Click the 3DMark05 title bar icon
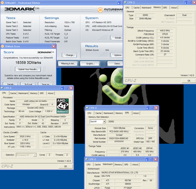Viewport: 196px width, 189px height. coord(2,3)
